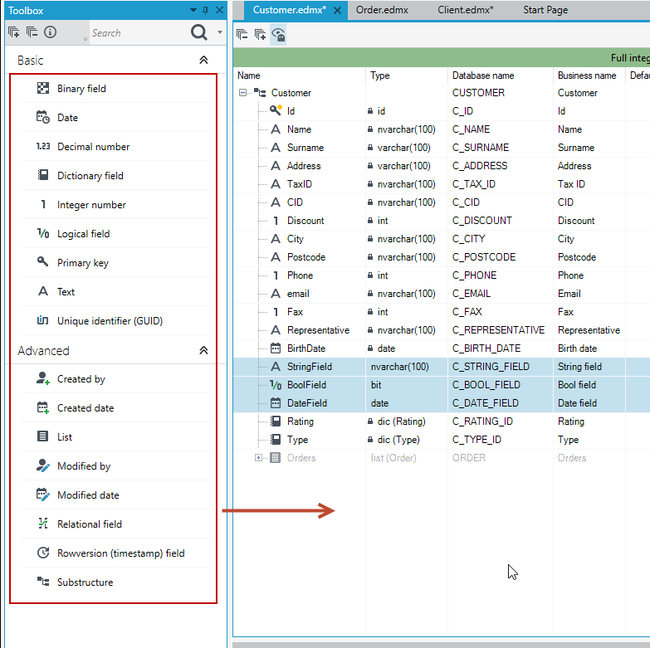Select the BirthDate field row
The height and width of the screenshot is (648, 650).
pyautogui.click(x=441, y=348)
